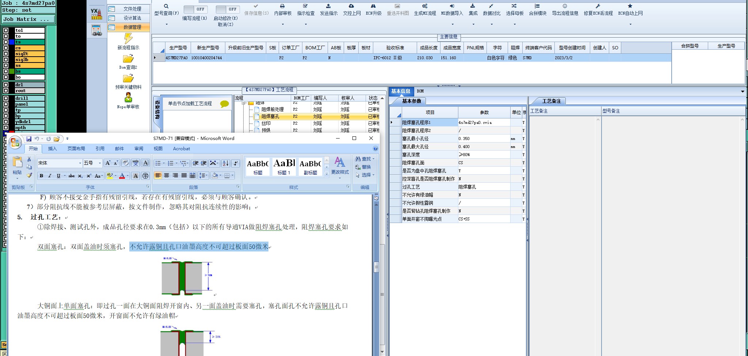The height and width of the screenshot is (356, 748).
Task: Click show paragraph marks icon in Word
Action: [x=236, y=163]
